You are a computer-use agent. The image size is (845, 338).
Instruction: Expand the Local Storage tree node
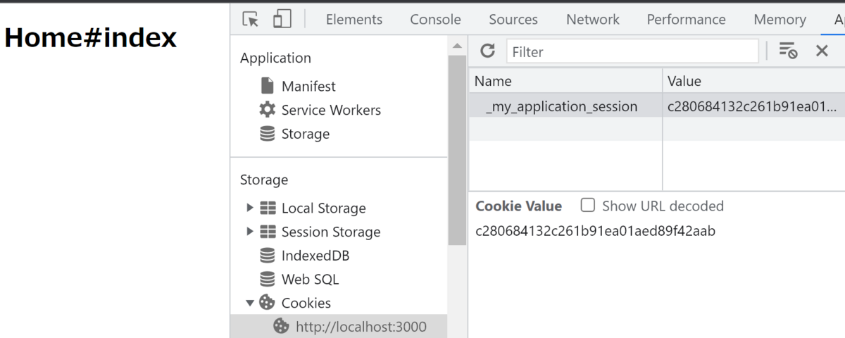(250, 208)
